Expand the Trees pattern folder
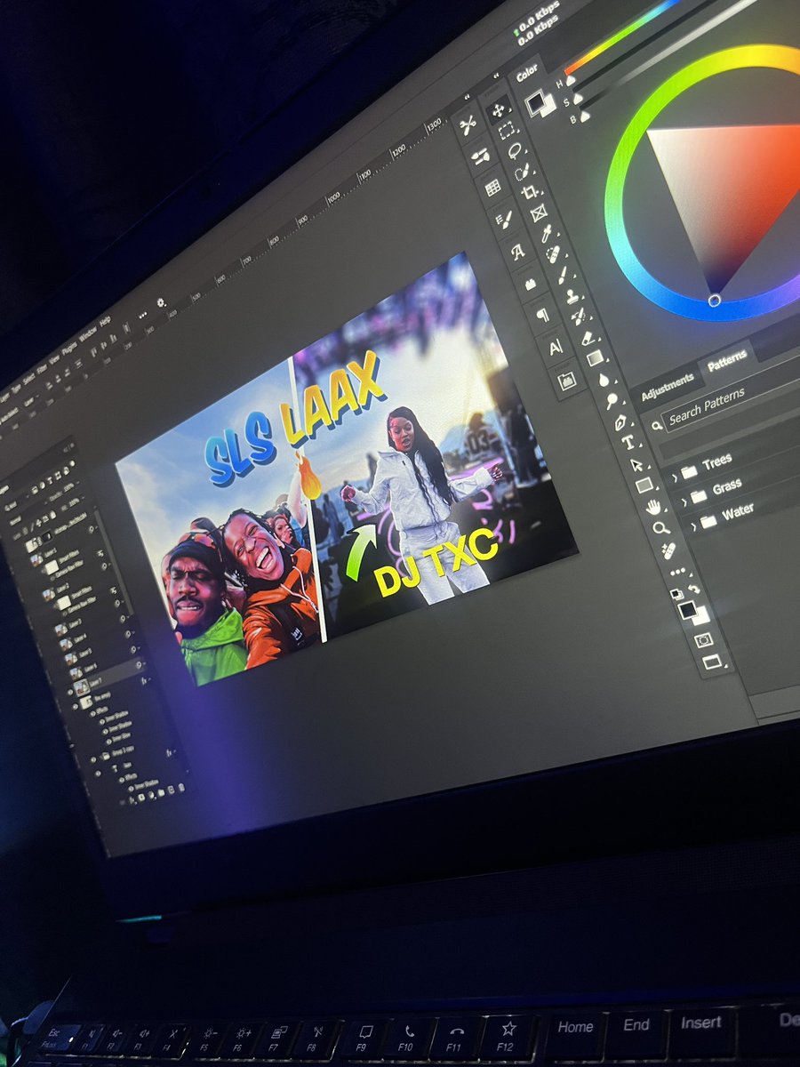Image resolution: width=800 pixels, height=1067 pixels. tap(675, 477)
